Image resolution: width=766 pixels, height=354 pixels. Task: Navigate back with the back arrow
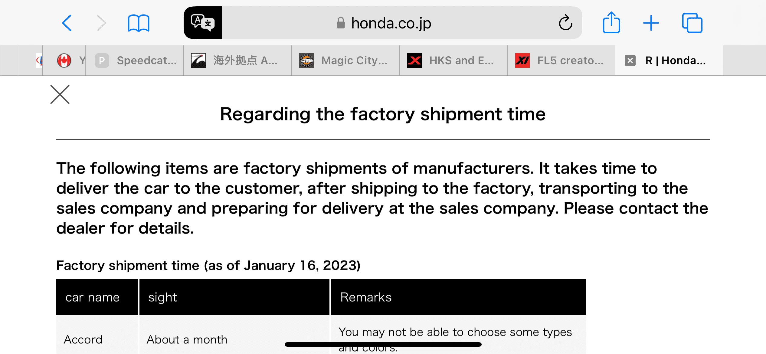pos(67,23)
